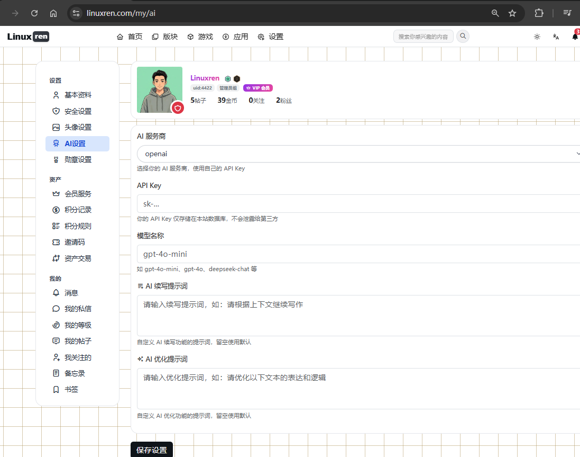This screenshot has height=457, width=580.
Task: Select 安全设置 in the sidebar
Action: 77,111
